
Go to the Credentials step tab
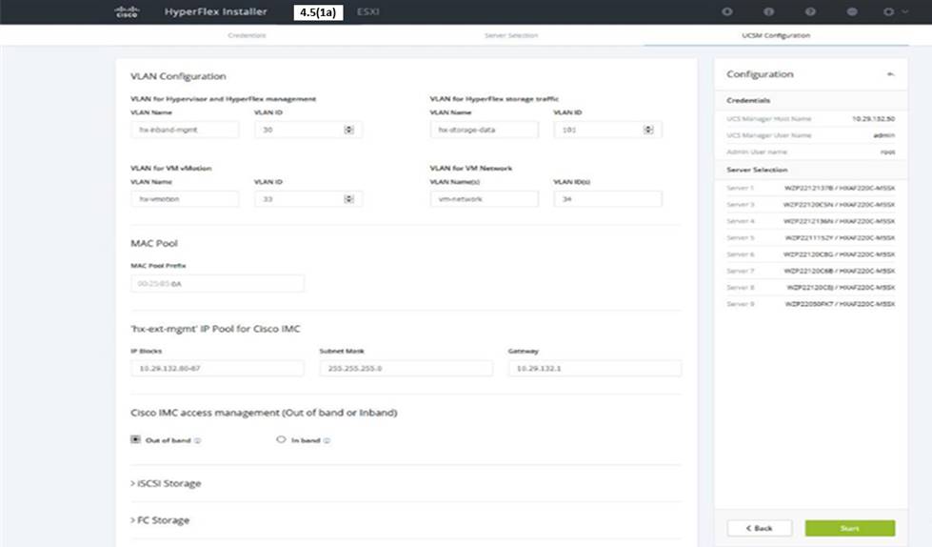[247, 35]
